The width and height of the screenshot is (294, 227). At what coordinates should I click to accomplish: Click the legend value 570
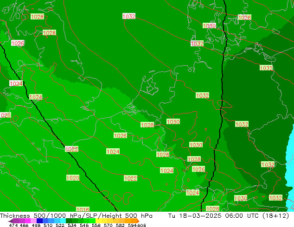tap(109, 225)
